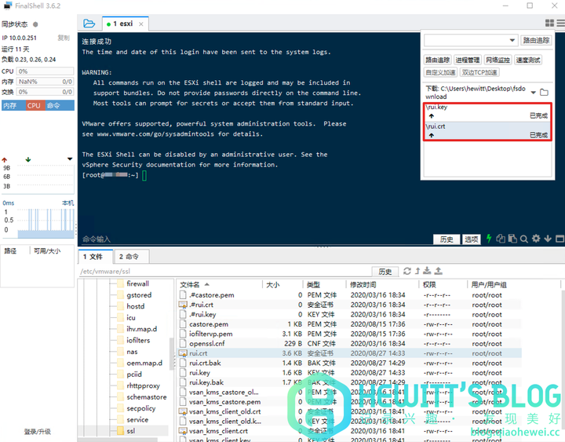Toggle the sync status indicator
This screenshot has width=565, height=442.
coord(35,24)
